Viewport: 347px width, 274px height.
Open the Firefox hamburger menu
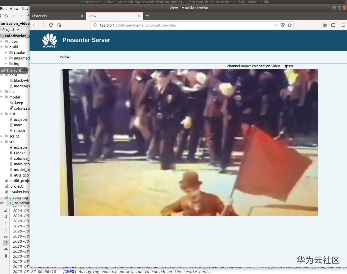click(x=343, y=25)
